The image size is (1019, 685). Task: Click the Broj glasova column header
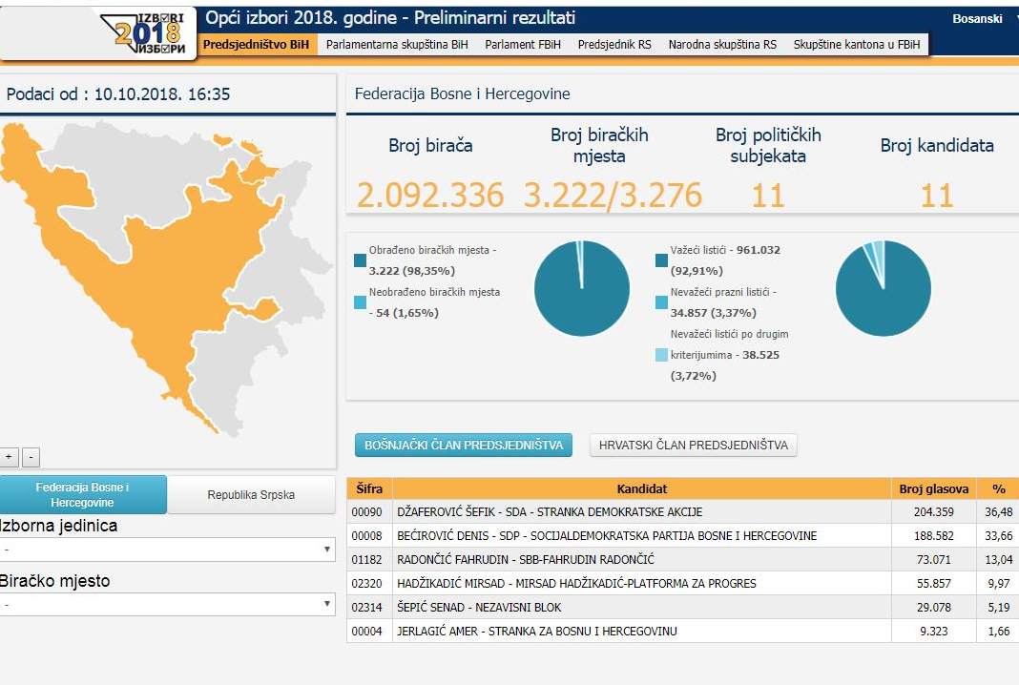point(933,488)
